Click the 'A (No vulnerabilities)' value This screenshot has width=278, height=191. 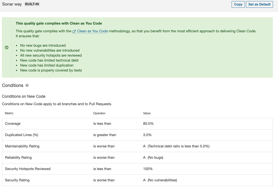pos(160,180)
